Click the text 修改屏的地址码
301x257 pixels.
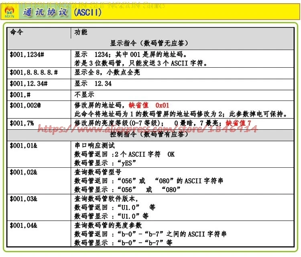click(x=98, y=105)
